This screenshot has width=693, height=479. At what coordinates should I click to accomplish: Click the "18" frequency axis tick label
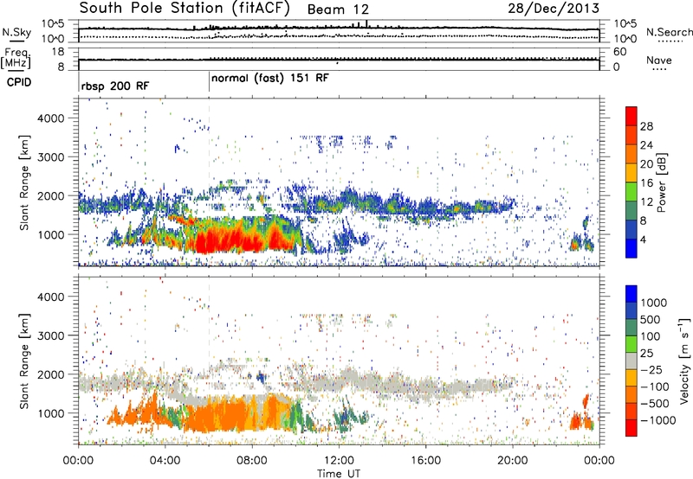pyautogui.click(x=58, y=52)
